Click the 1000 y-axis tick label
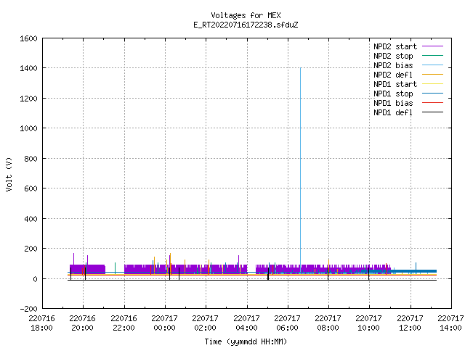The width and height of the screenshot is (465, 348). coord(29,128)
